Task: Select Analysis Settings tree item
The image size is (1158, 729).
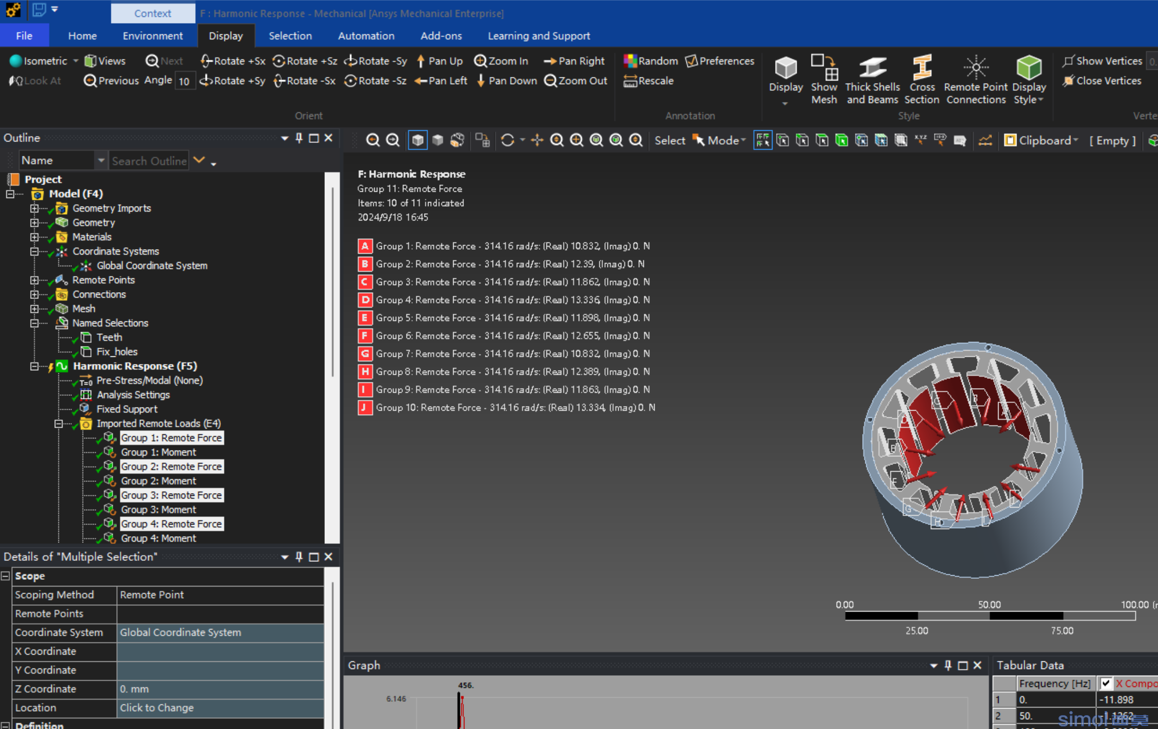Action: tap(133, 395)
